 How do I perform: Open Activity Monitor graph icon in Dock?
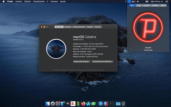(x=111, y=104)
